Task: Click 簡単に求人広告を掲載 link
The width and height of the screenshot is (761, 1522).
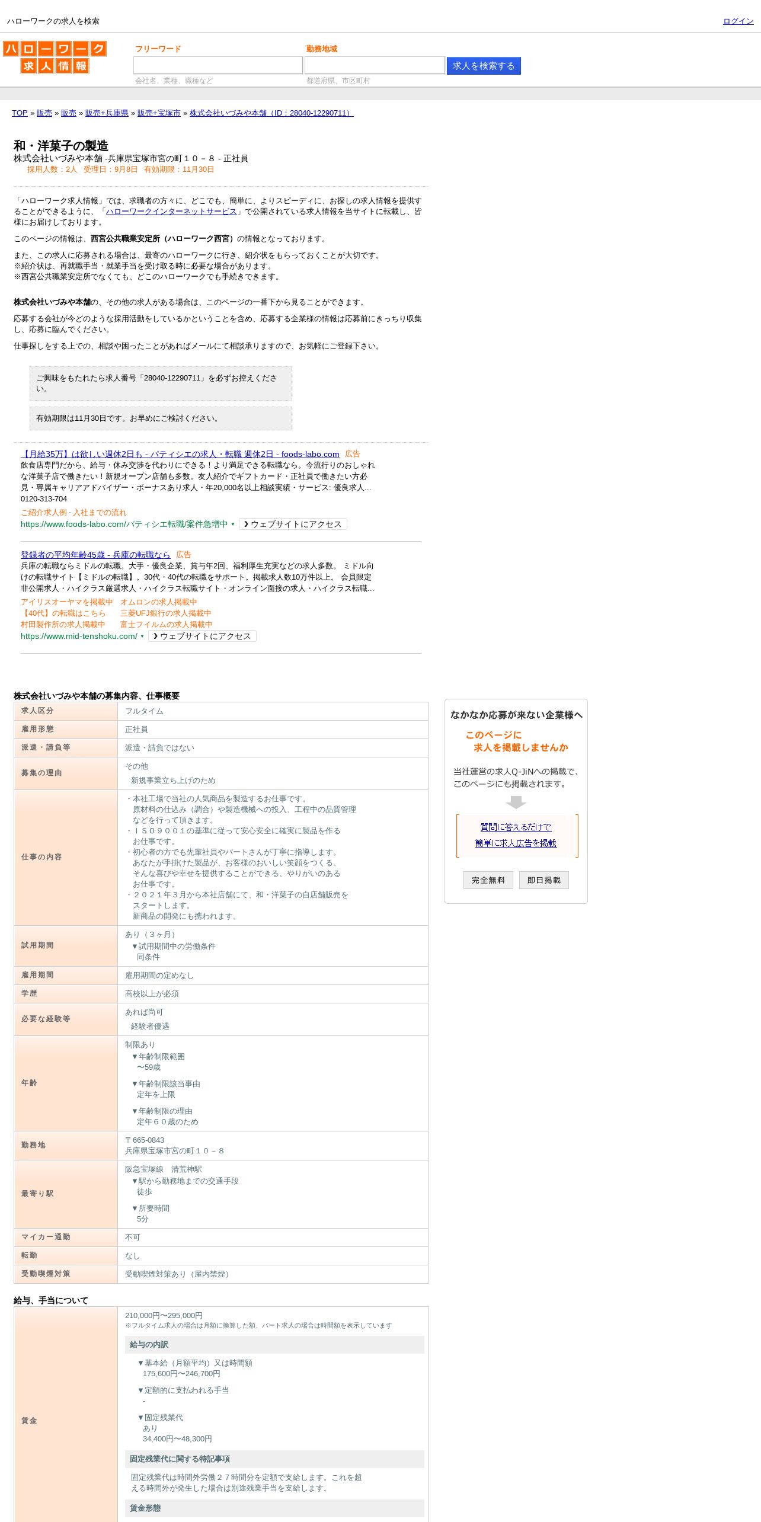Action: 516,843
